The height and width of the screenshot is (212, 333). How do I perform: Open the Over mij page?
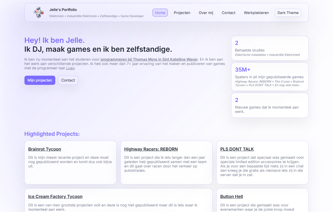pyautogui.click(x=206, y=12)
